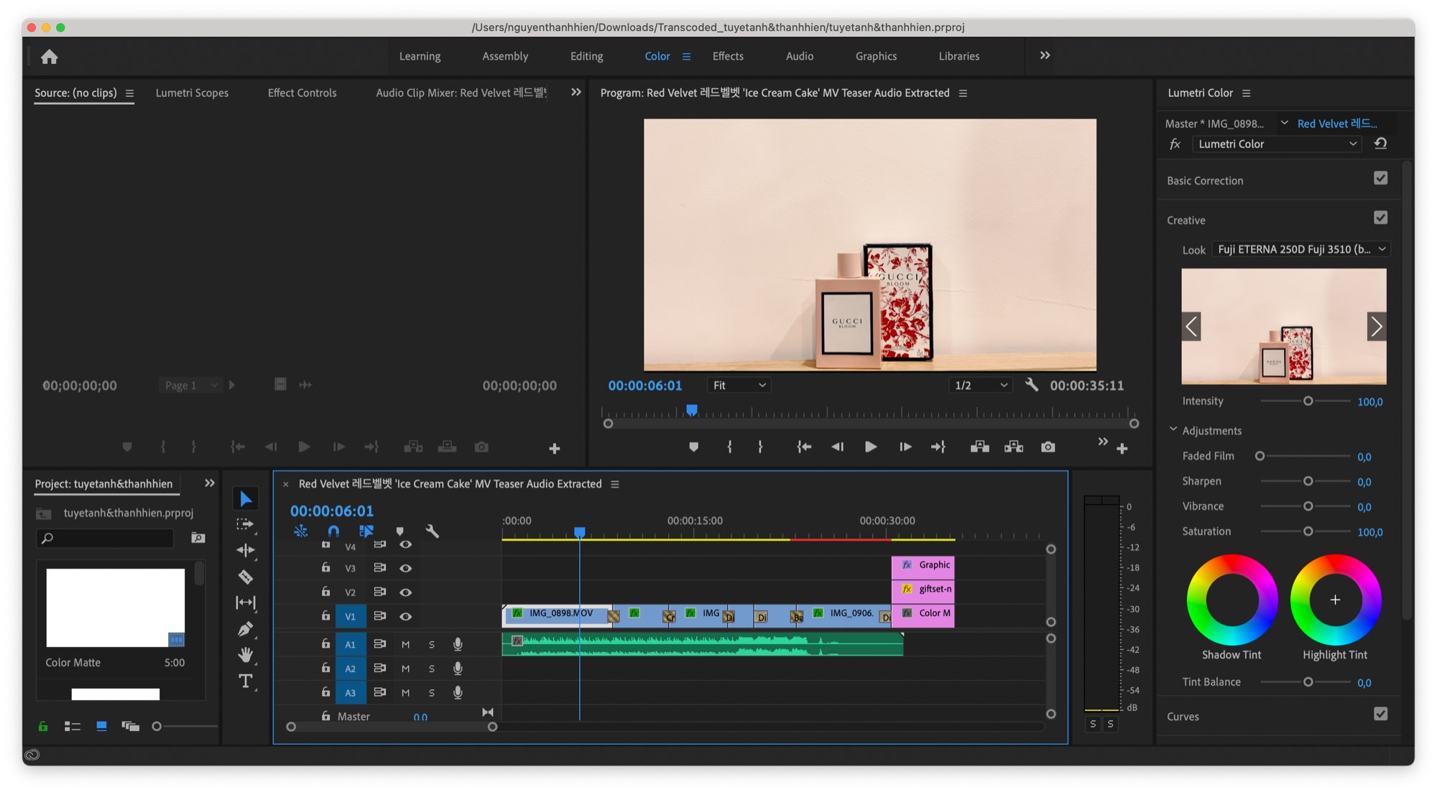Show previous Look preview arrow
This screenshot has height=792, width=1437.
1191,327
